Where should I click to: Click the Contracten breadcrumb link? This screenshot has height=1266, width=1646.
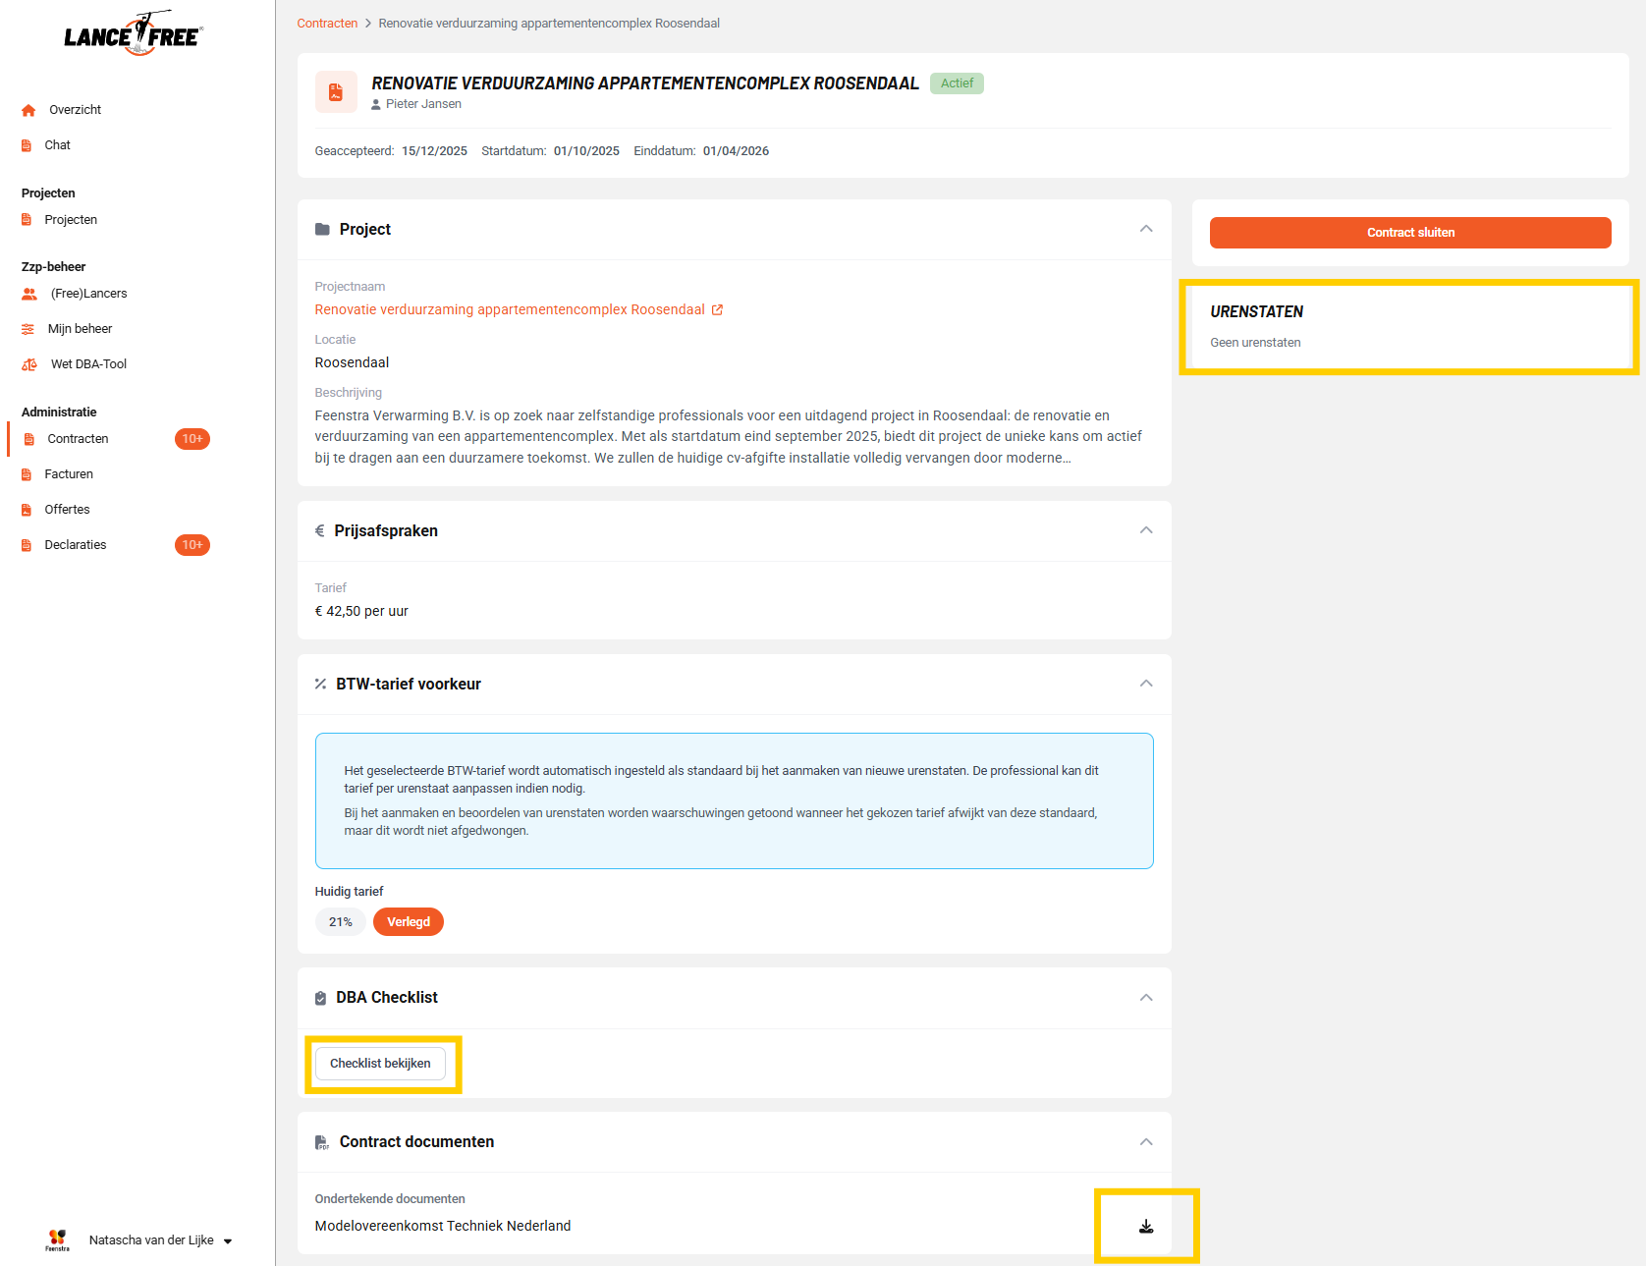click(327, 24)
